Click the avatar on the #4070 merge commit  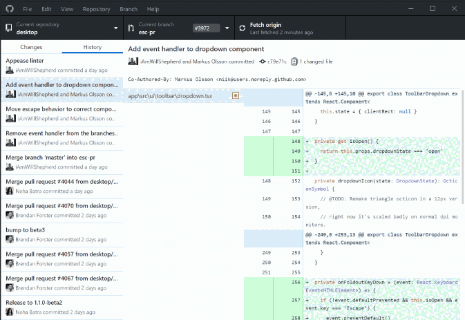pyautogui.click(x=10, y=216)
